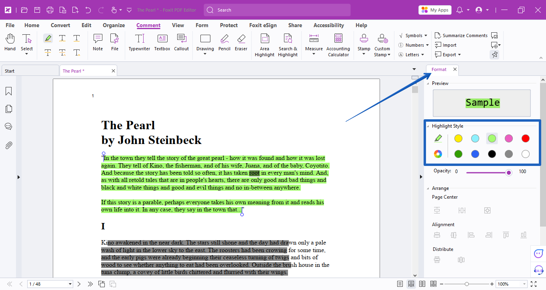Viewport: 546px width, 290px height.
Task: Switch to facing pages view
Action: tap(422, 284)
